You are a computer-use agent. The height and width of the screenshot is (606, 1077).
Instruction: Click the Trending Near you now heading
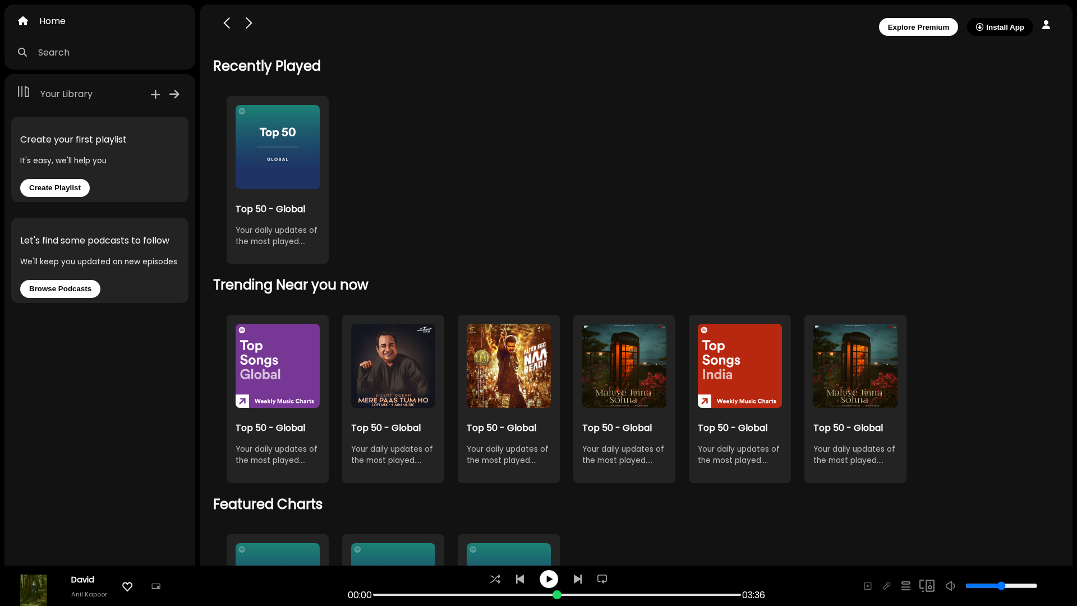[x=291, y=285]
